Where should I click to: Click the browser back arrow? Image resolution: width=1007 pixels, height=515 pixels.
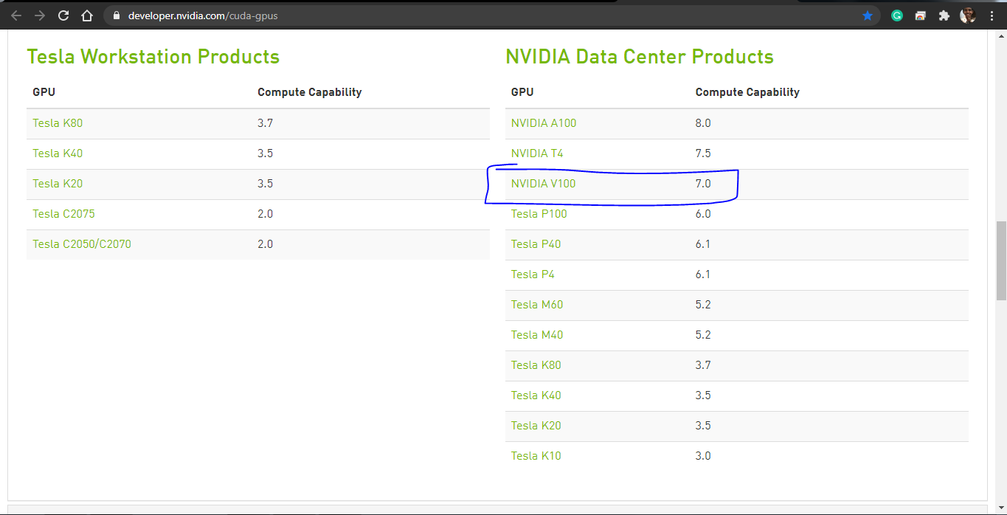pyautogui.click(x=16, y=15)
